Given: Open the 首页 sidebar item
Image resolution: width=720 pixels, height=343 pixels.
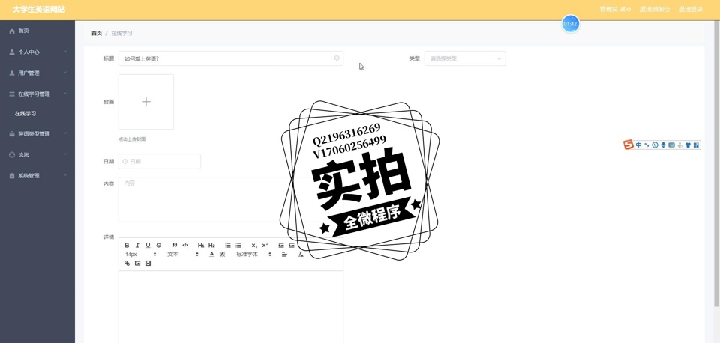Looking at the screenshot, I should pyautogui.click(x=24, y=31).
